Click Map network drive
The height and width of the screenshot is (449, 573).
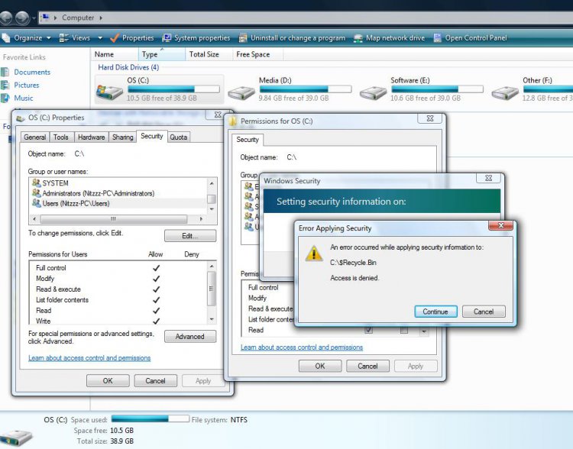(389, 37)
